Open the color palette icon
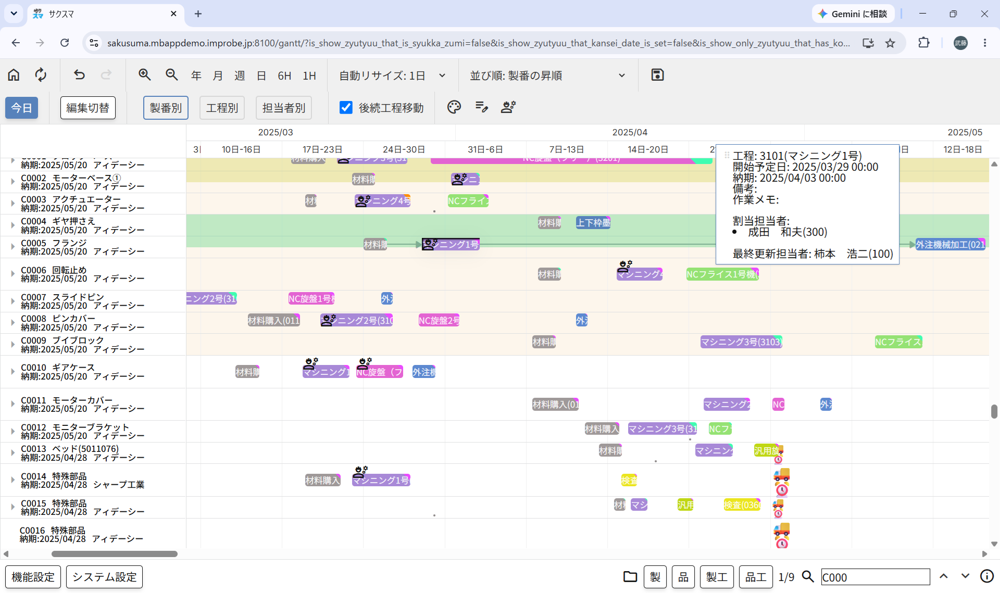This screenshot has width=1000, height=593. point(454,107)
